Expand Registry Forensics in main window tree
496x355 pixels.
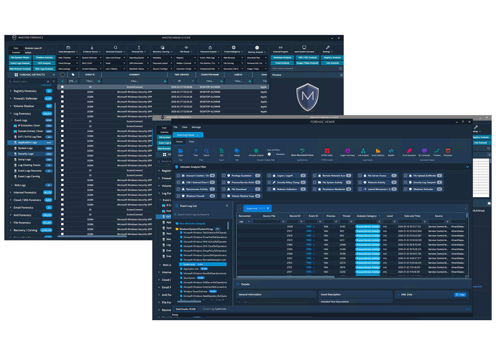tap(11, 91)
